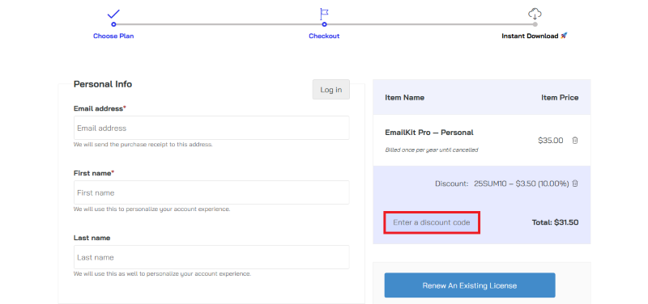Click the Instant Download step label
The width and height of the screenshot is (648, 304).
point(535,36)
